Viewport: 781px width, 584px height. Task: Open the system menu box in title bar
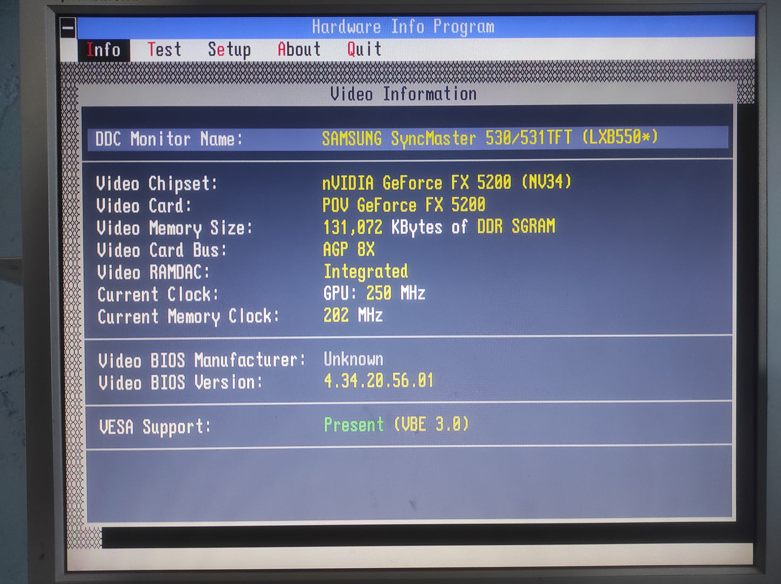[x=68, y=28]
